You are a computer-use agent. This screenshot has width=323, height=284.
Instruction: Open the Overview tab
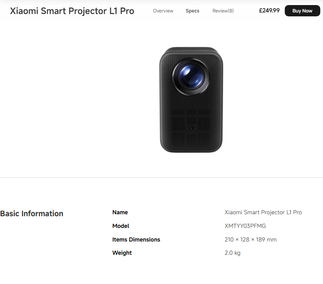tap(163, 11)
